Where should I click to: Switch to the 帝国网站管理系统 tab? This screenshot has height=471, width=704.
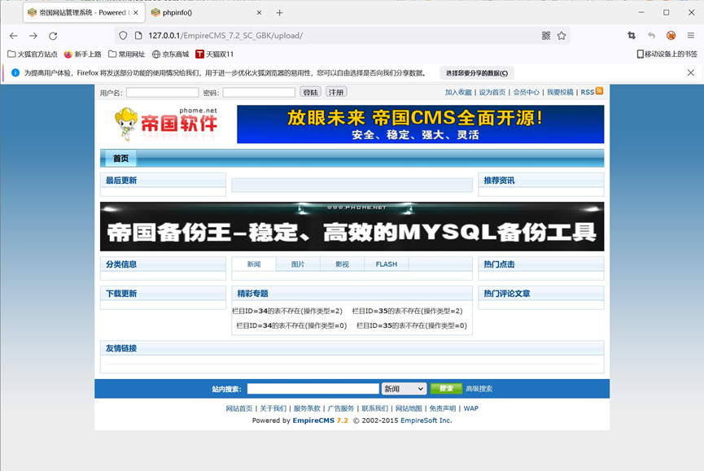tap(84, 13)
